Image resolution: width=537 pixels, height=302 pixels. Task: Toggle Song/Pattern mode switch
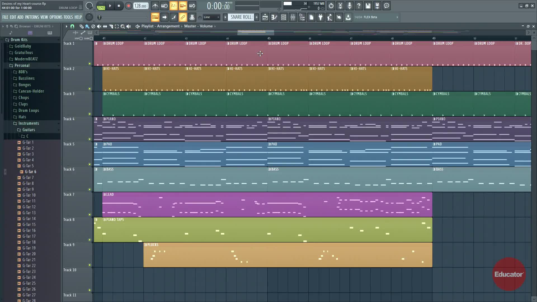[x=101, y=6]
